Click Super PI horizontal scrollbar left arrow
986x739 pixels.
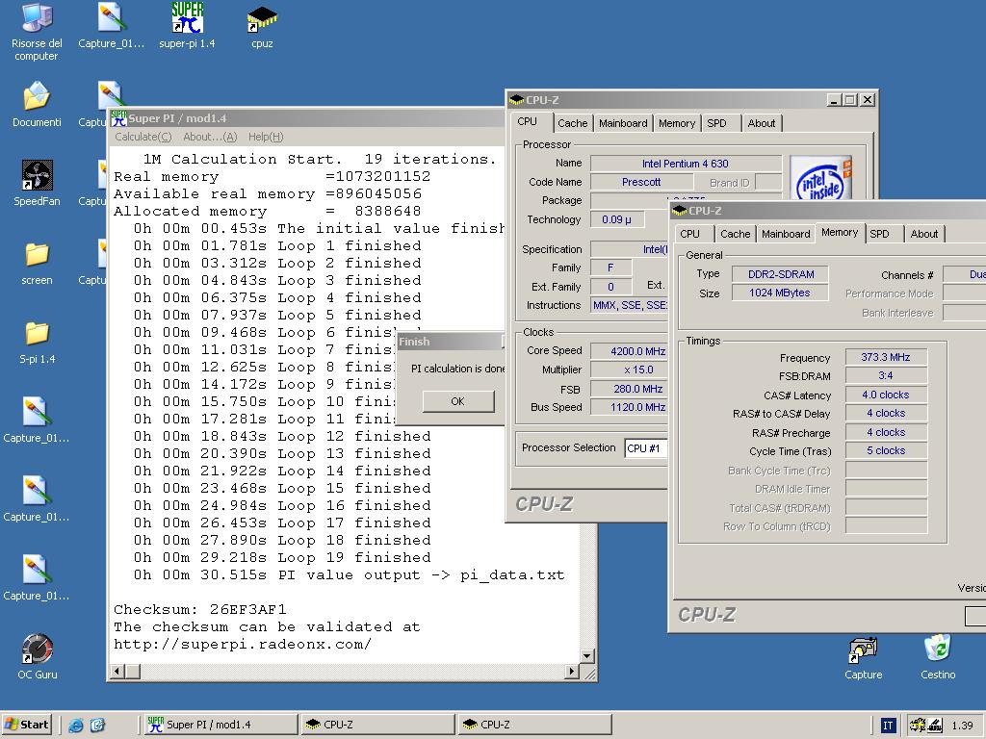pos(117,671)
